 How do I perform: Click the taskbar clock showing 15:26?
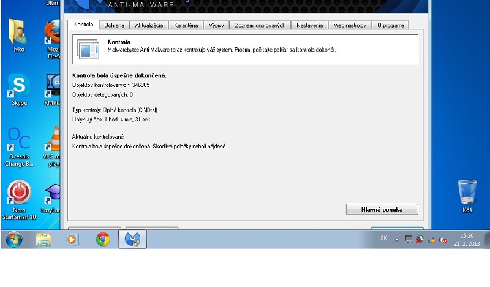coord(467,239)
